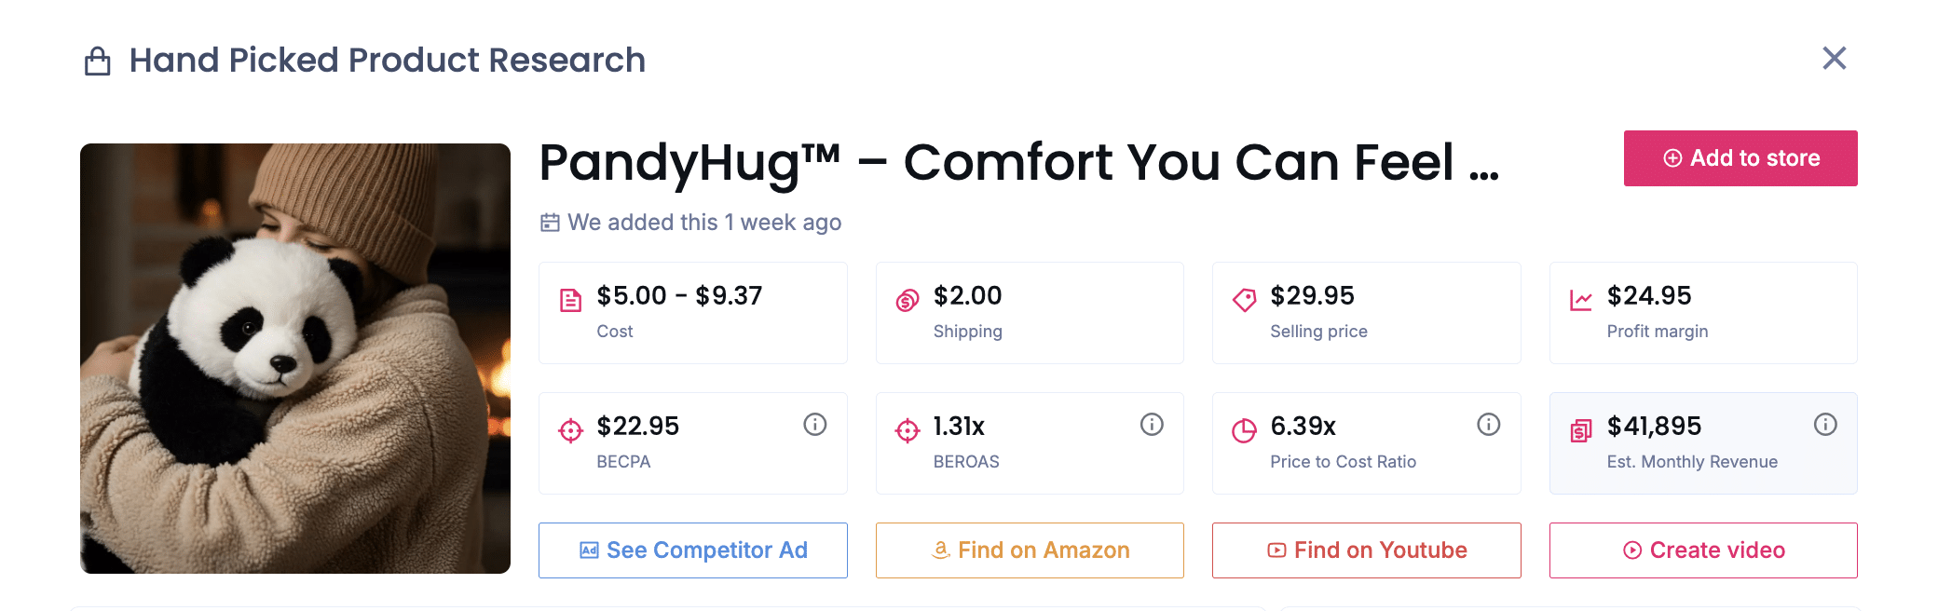This screenshot has height=611, width=1938.
Task: Click the BEROAS info icon
Action: pyautogui.click(x=1152, y=425)
